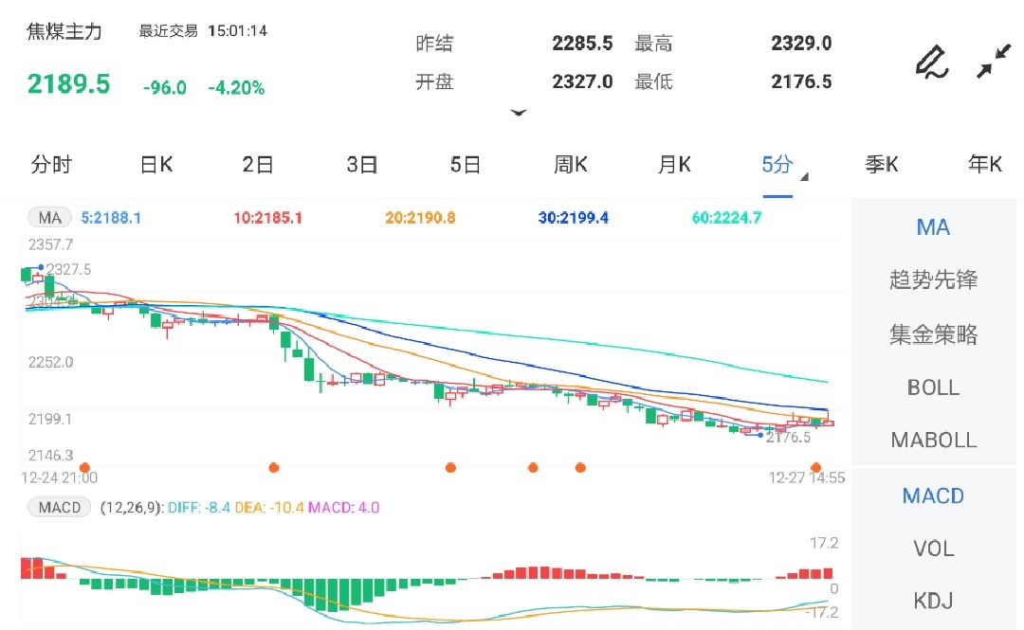Screen dimensions: 1024x630
Task: Click the 15:01:14 last trade time
Action: click(x=238, y=30)
